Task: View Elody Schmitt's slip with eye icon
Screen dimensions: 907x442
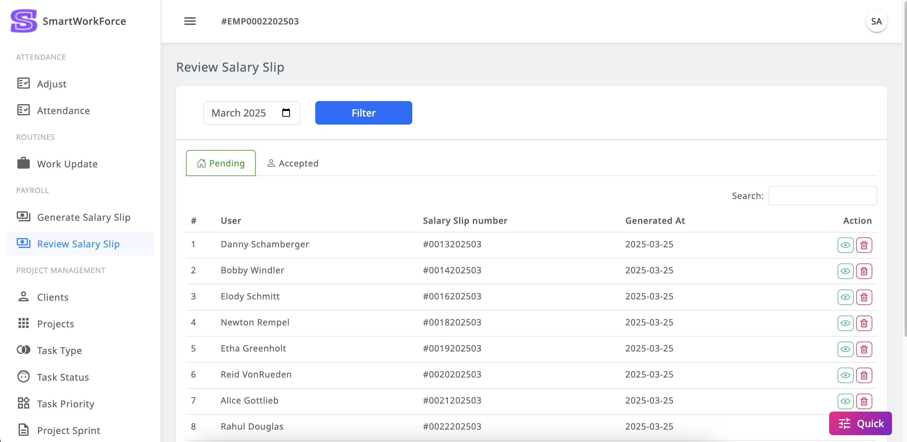Action: point(845,297)
